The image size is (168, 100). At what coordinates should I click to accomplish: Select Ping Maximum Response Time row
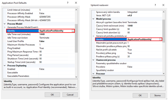(x=41, y=52)
